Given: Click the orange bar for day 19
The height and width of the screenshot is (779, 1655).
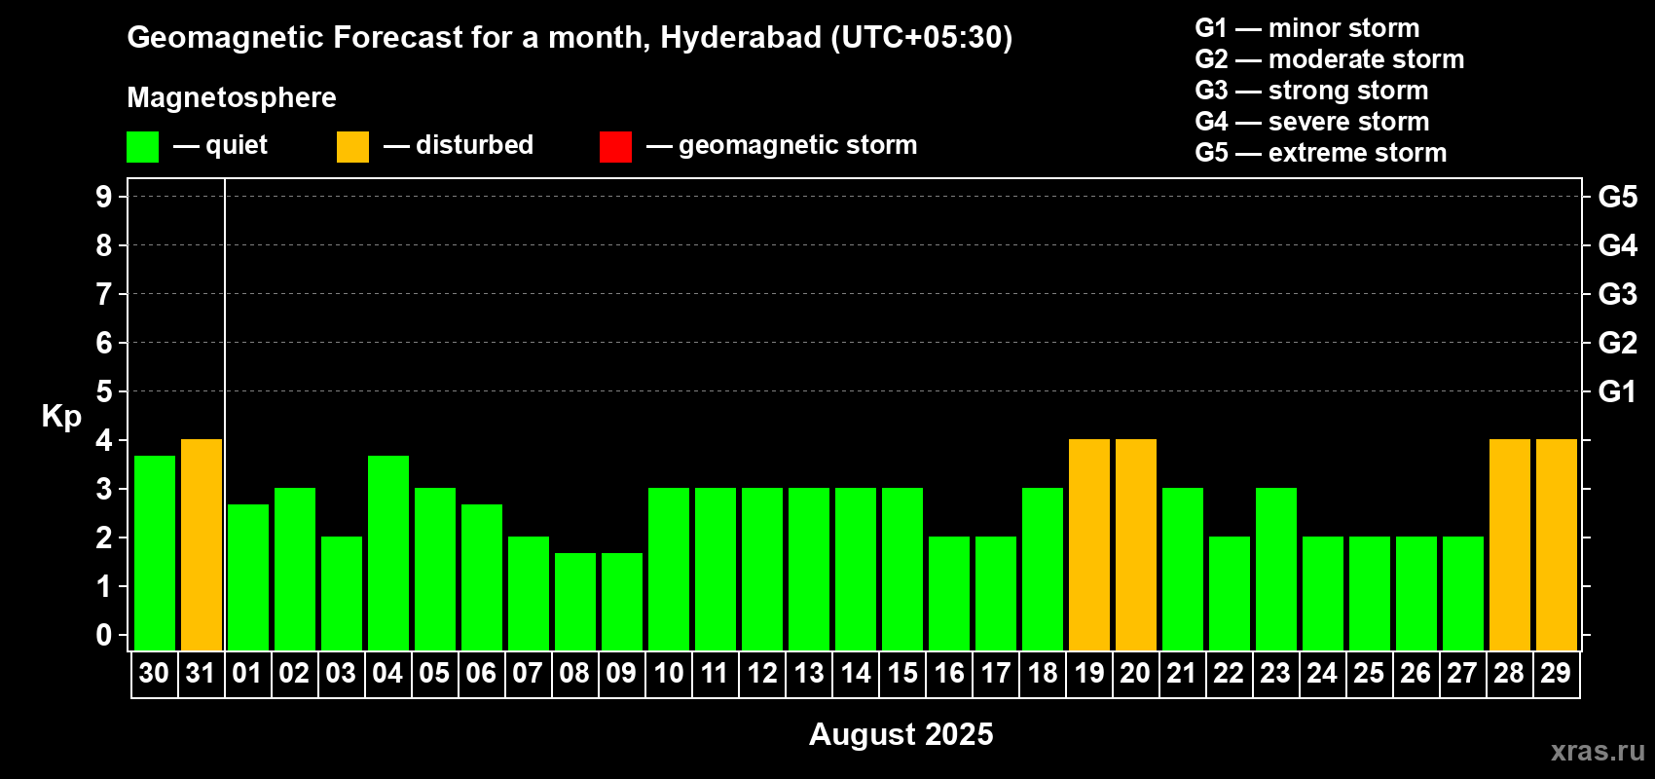Looking at the screenshot, I should click(x=1089, y=545).
